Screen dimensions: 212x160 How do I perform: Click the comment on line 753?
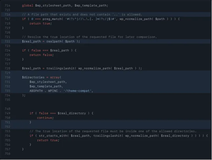113,131
